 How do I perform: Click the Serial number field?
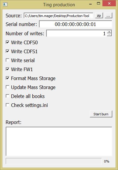coord(75,24)
